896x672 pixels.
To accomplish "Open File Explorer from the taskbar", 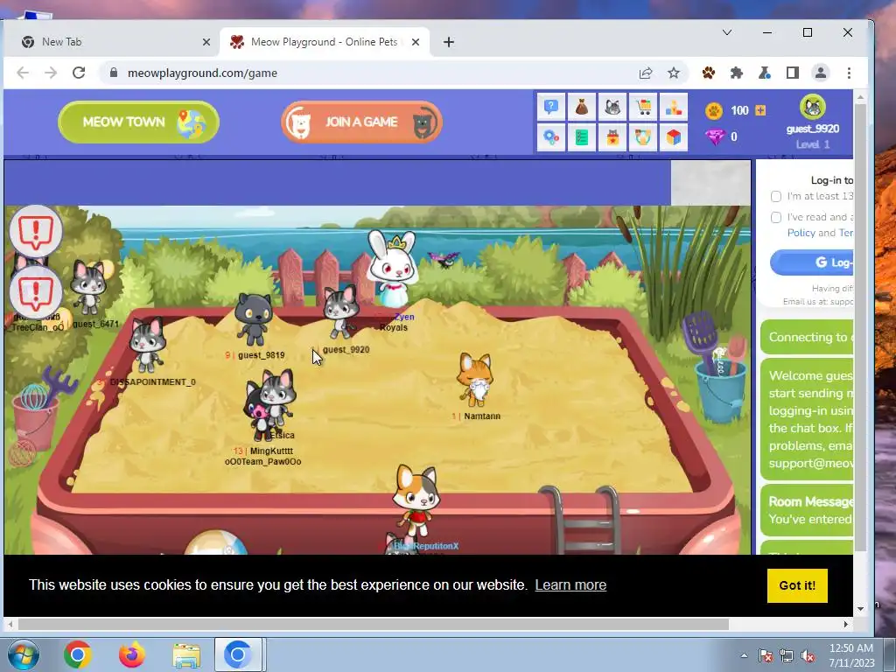I will pos(186,654).
